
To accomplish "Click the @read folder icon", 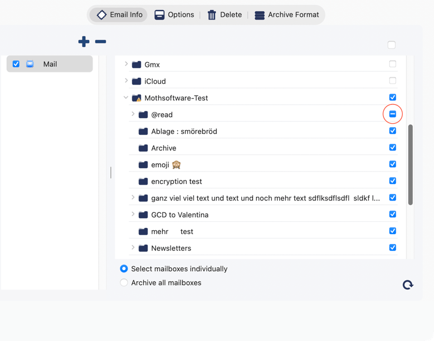I will click(143, 115).
